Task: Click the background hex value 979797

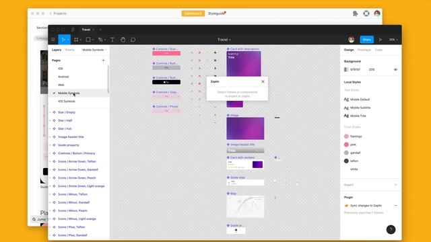Action: click(x=355, y=69)
